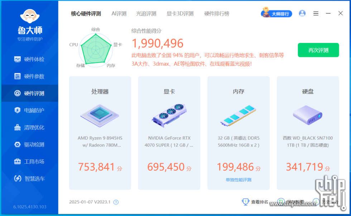Click the user account avatar icon
This screenshot has height=216, width=351.
click(x=302, y=13)
